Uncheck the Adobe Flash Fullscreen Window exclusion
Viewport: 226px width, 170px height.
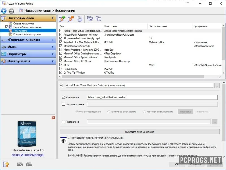pos(61,34)
